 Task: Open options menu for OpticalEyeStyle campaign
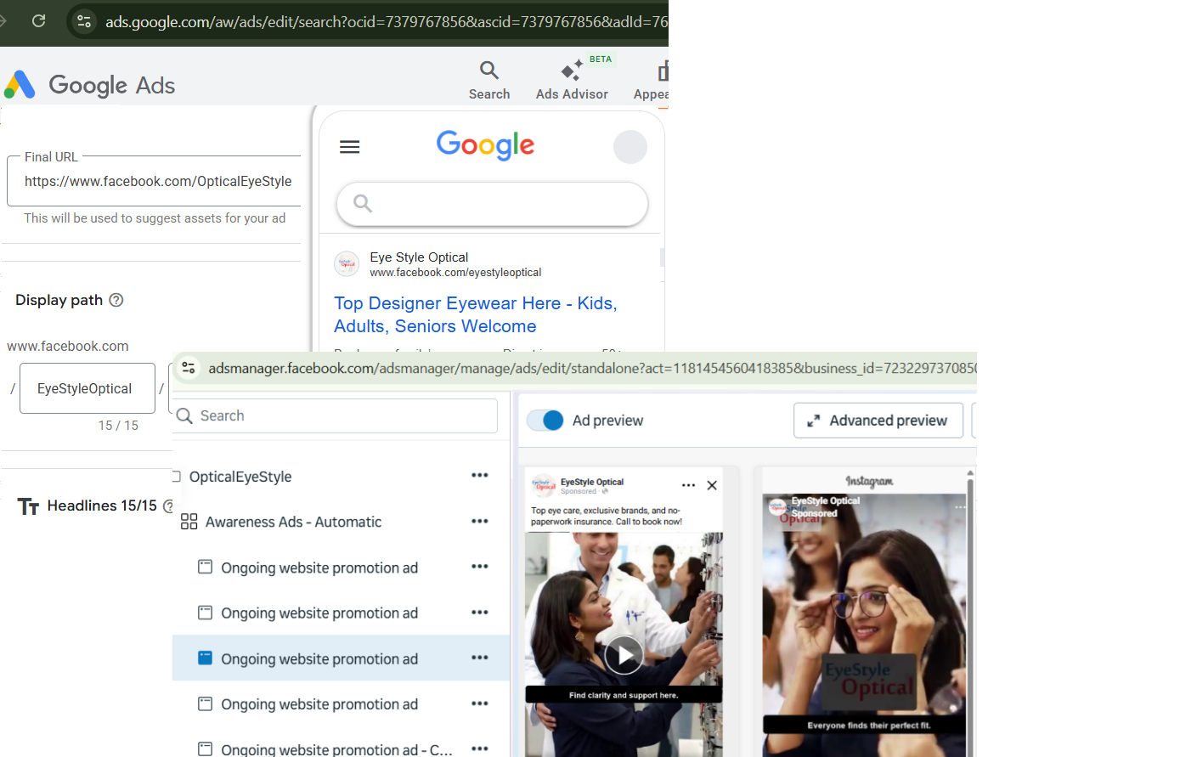point(479,476)
